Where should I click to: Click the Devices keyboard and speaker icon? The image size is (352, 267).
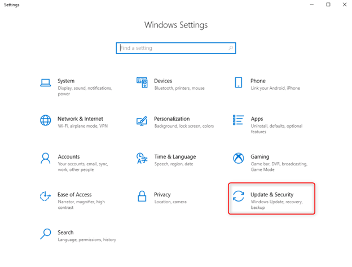tap(142, 82)
